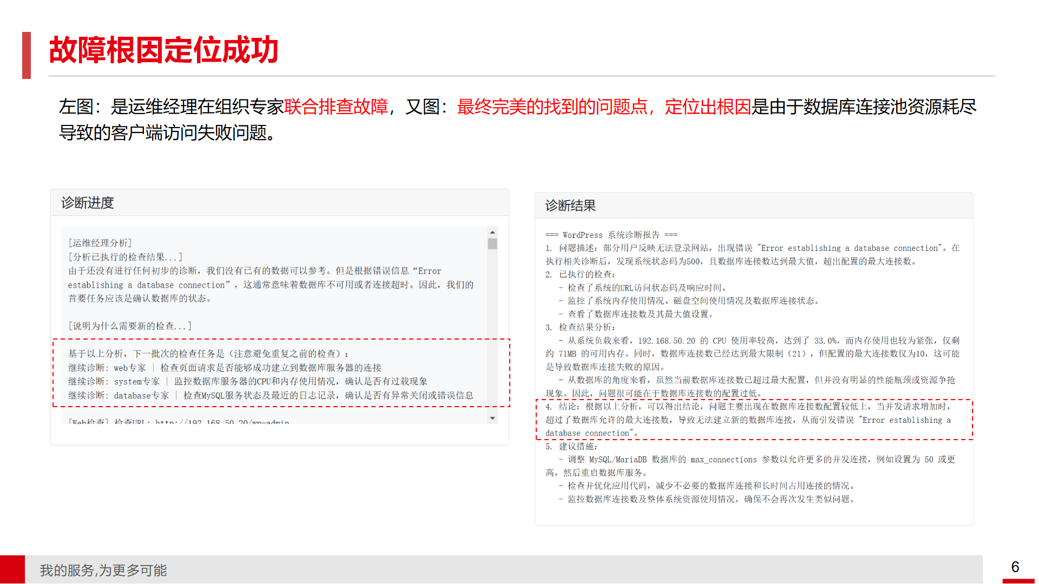Image resolution: width=1039 pixels, height=584 pixels.
Task: Click the red vertical bar beside title
Action: pyautogui.click(x=26, y=55)
